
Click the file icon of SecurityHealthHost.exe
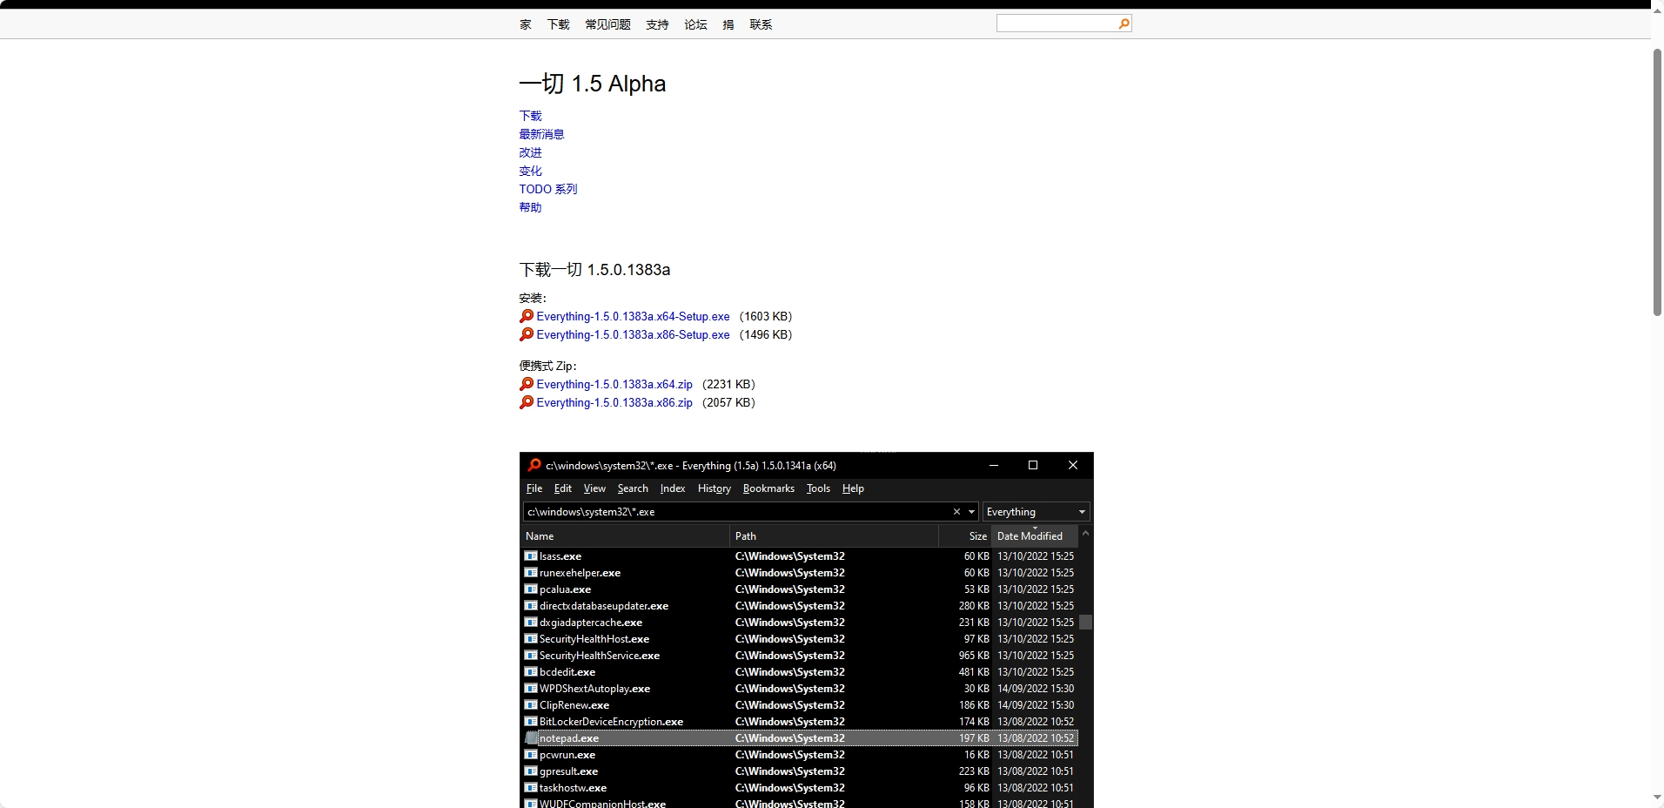pyautogui.click(x=531, y=638)
